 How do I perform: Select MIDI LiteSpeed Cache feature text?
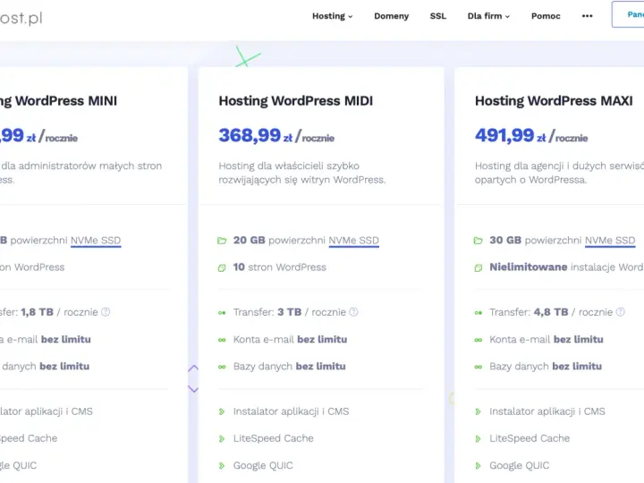pos(273,438)
